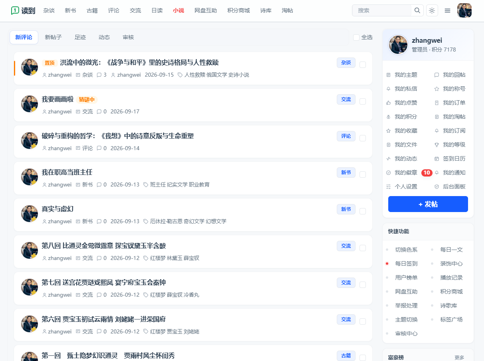
Task: Open the 审核中心 quick function
Action: [406, 333]
